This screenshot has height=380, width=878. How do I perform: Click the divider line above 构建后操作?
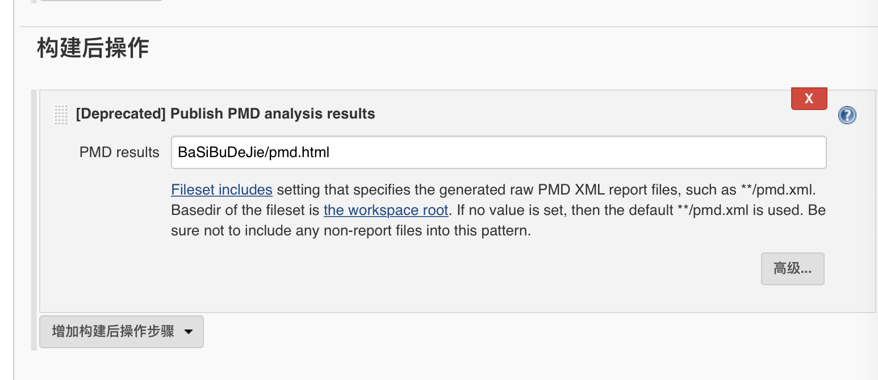click(x=449, y=27)
